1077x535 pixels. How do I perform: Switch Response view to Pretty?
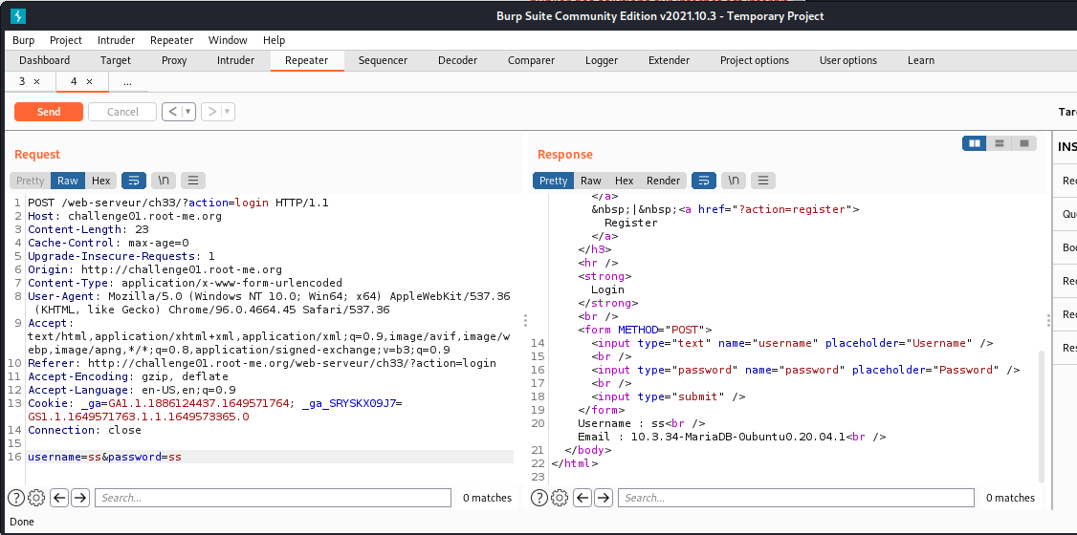pos(554,181)
